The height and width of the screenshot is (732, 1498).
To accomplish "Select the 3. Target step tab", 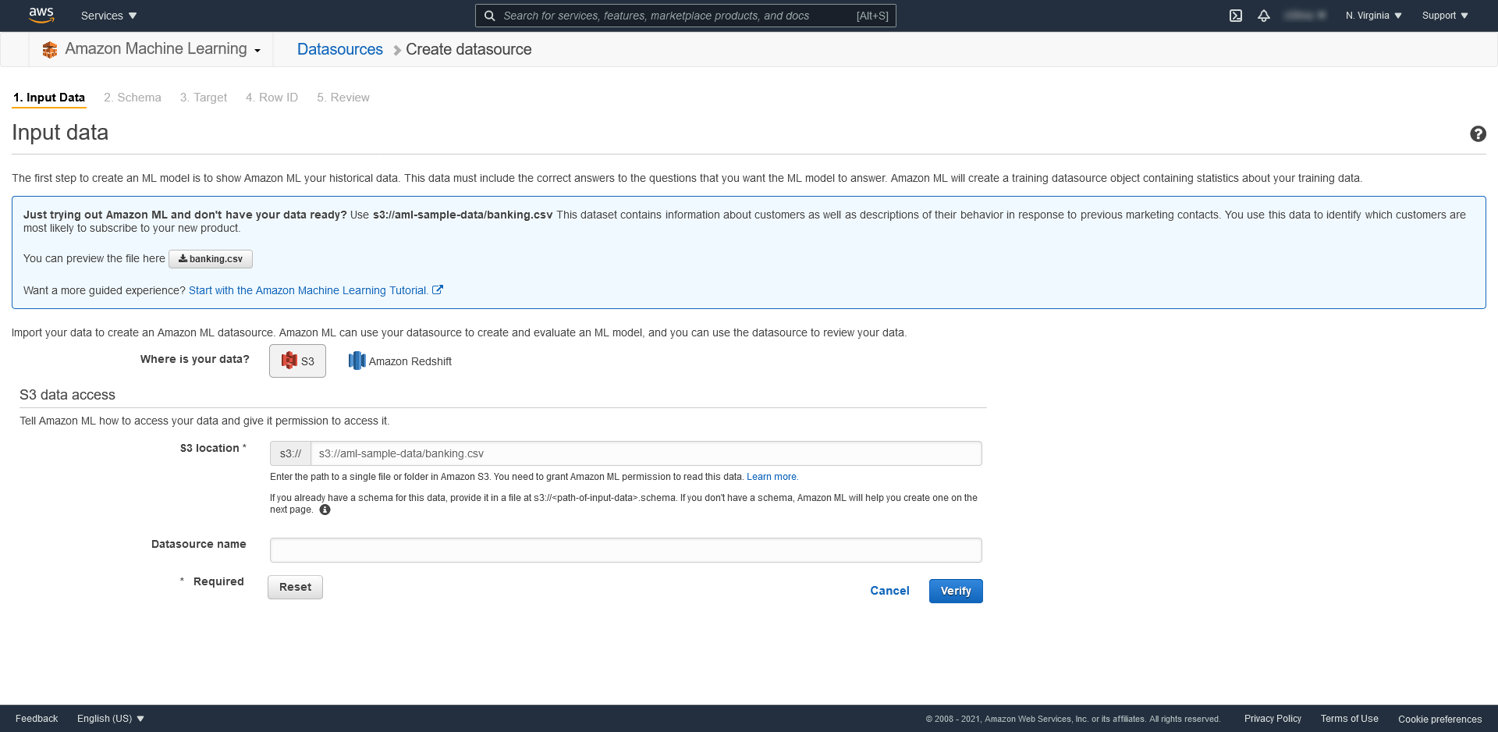I will (x=204, y=98).
